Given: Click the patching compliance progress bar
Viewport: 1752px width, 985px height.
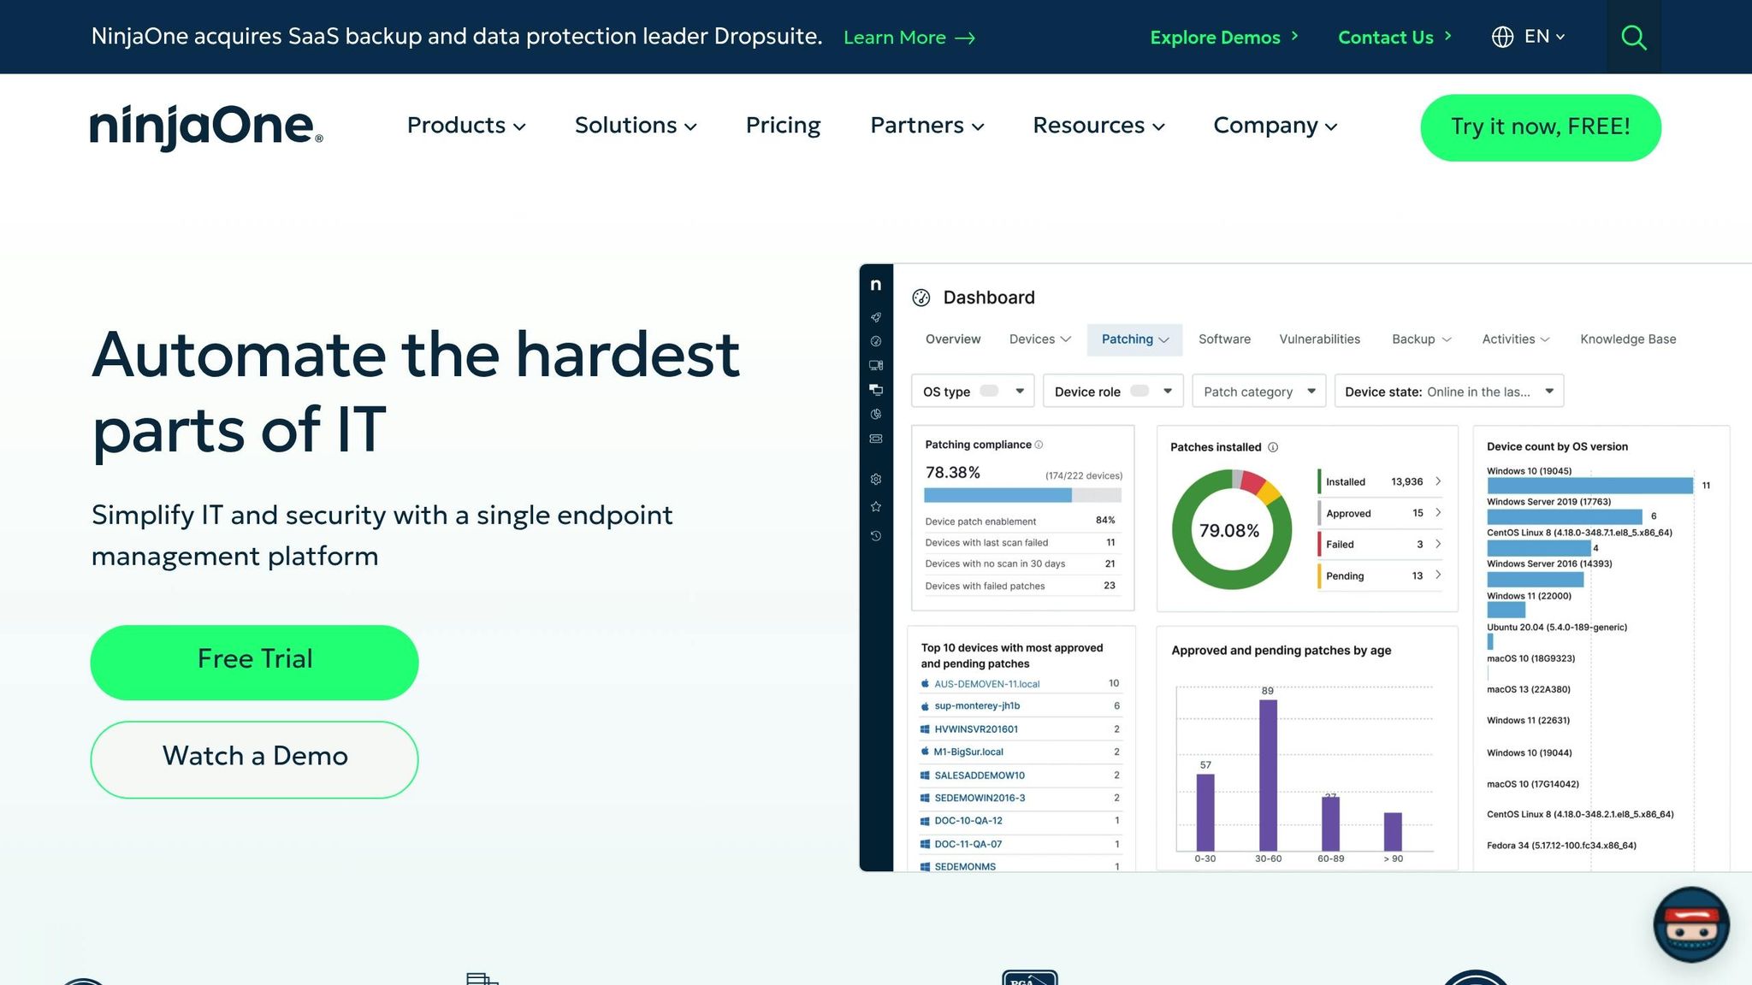Looking at the screenshot, I should coord(1022,495).
